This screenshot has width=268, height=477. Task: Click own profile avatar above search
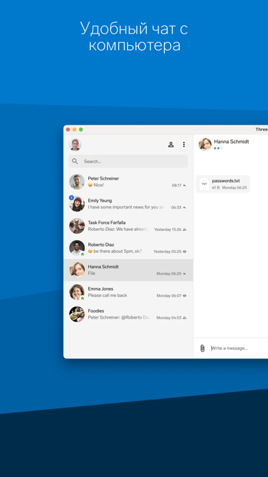75,145
